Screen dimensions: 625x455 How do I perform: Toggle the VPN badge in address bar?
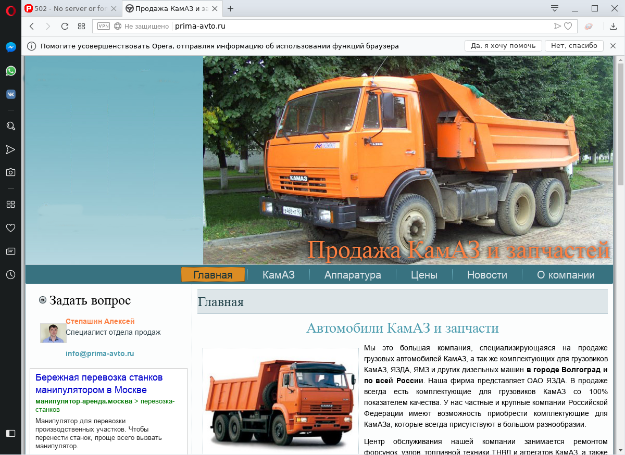(x=104, y=26)
